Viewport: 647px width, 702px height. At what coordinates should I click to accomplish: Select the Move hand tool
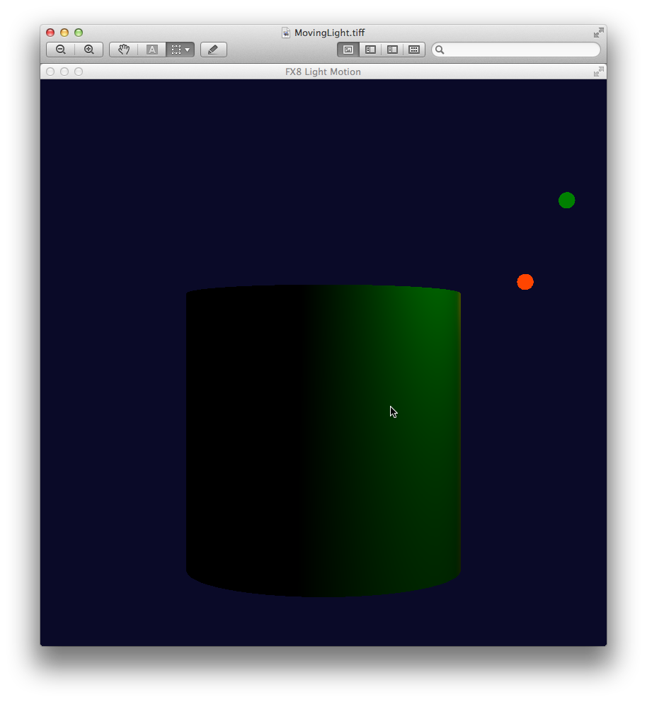[124, 50]
